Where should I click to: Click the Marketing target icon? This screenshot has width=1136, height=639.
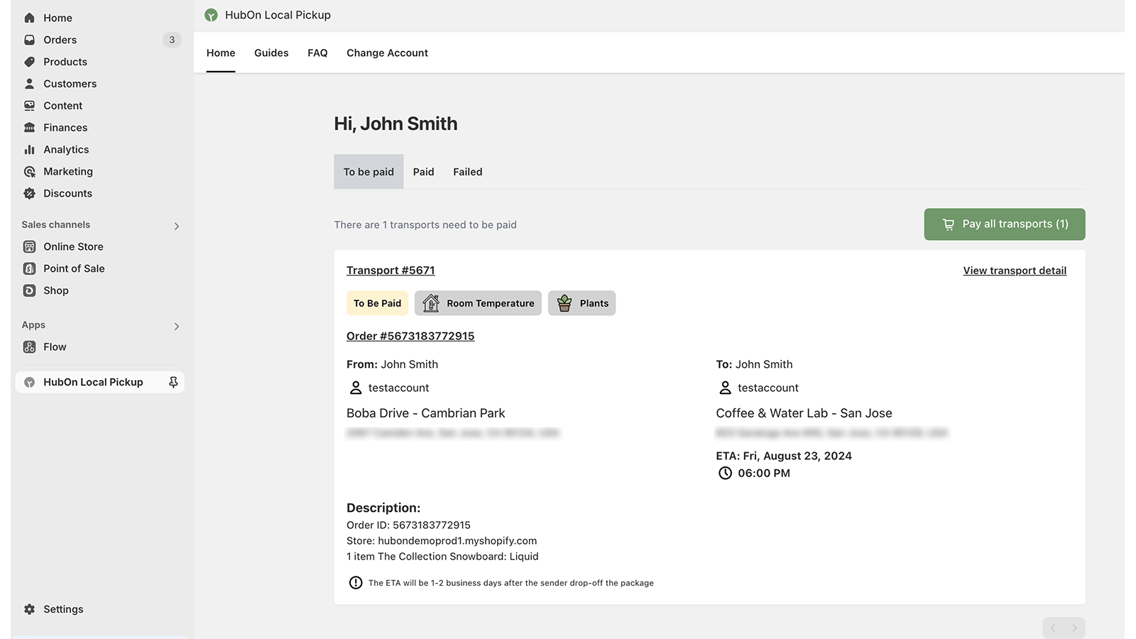point(29,172)
